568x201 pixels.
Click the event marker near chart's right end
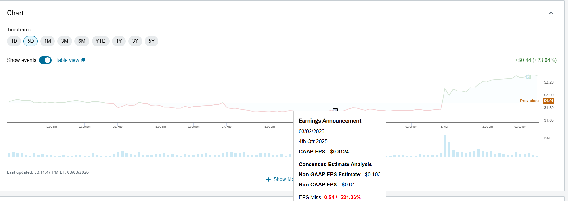[528, 77]
